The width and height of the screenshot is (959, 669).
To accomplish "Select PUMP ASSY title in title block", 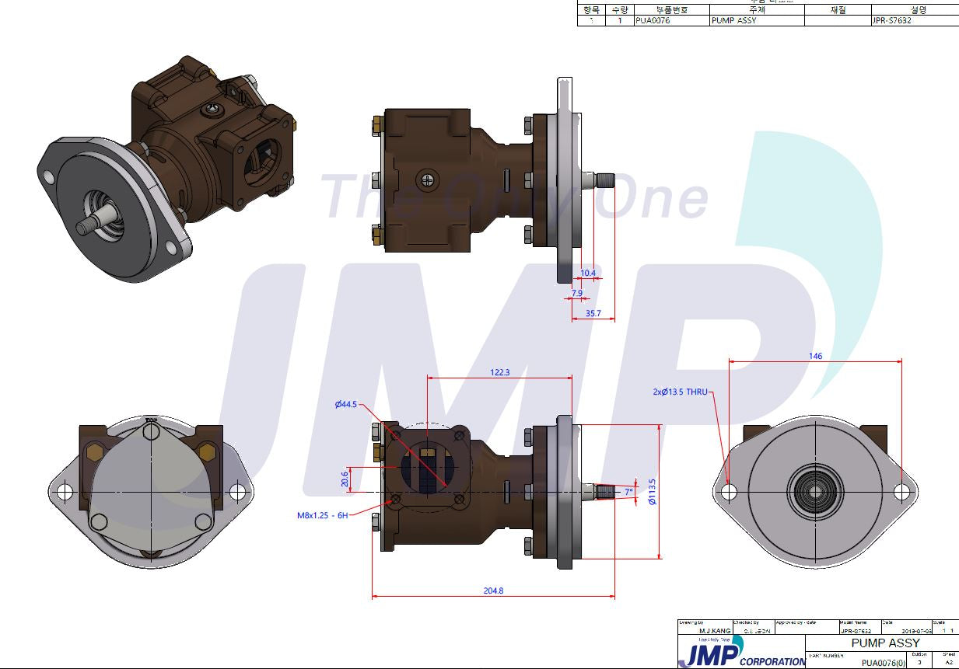I will tap(885, 643).
